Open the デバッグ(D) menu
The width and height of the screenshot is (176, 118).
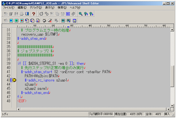[36, 8]
